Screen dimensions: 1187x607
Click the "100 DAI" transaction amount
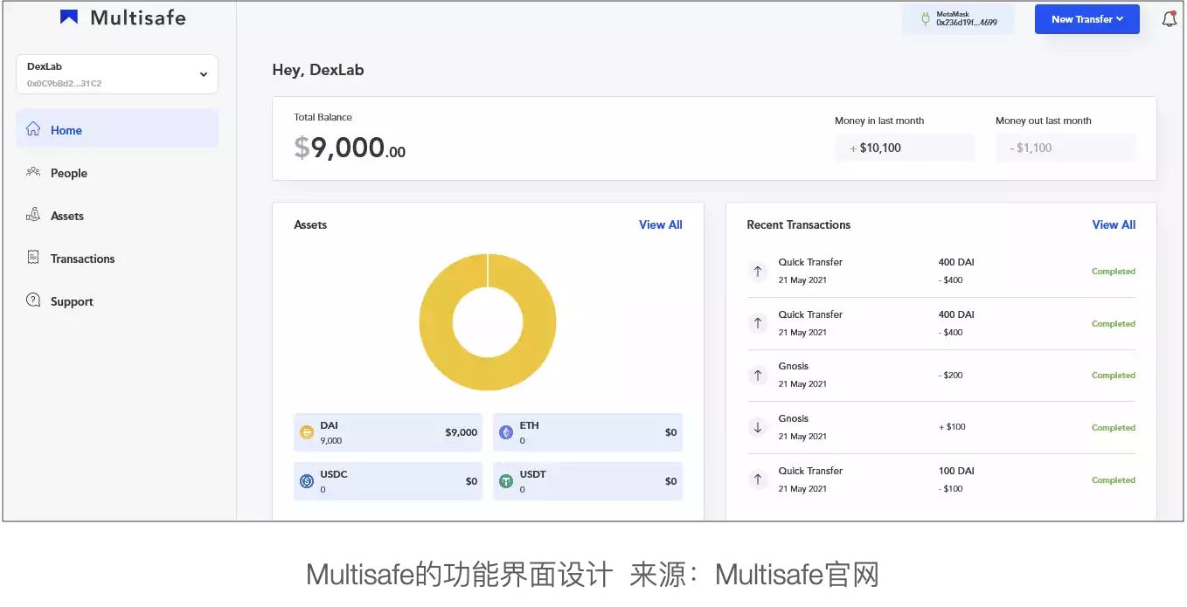956,471
